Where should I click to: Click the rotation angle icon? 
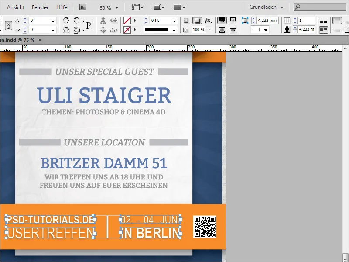pyautogui.click(x=17, y=21)
